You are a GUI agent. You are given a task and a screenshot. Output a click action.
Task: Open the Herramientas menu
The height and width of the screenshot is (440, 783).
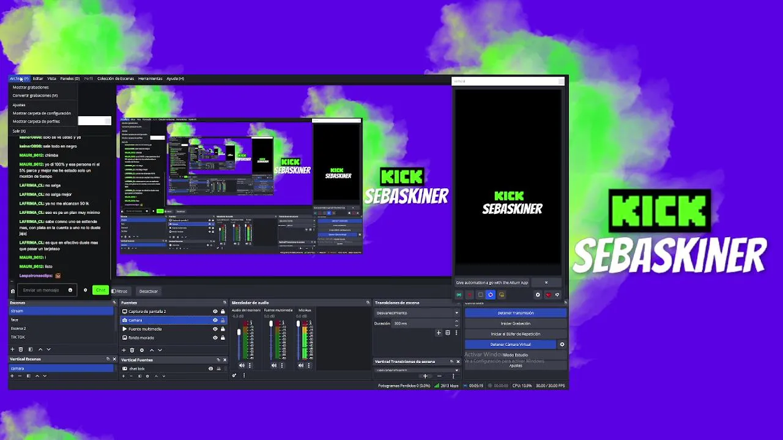pyautogui.click(x=150, y=78)
